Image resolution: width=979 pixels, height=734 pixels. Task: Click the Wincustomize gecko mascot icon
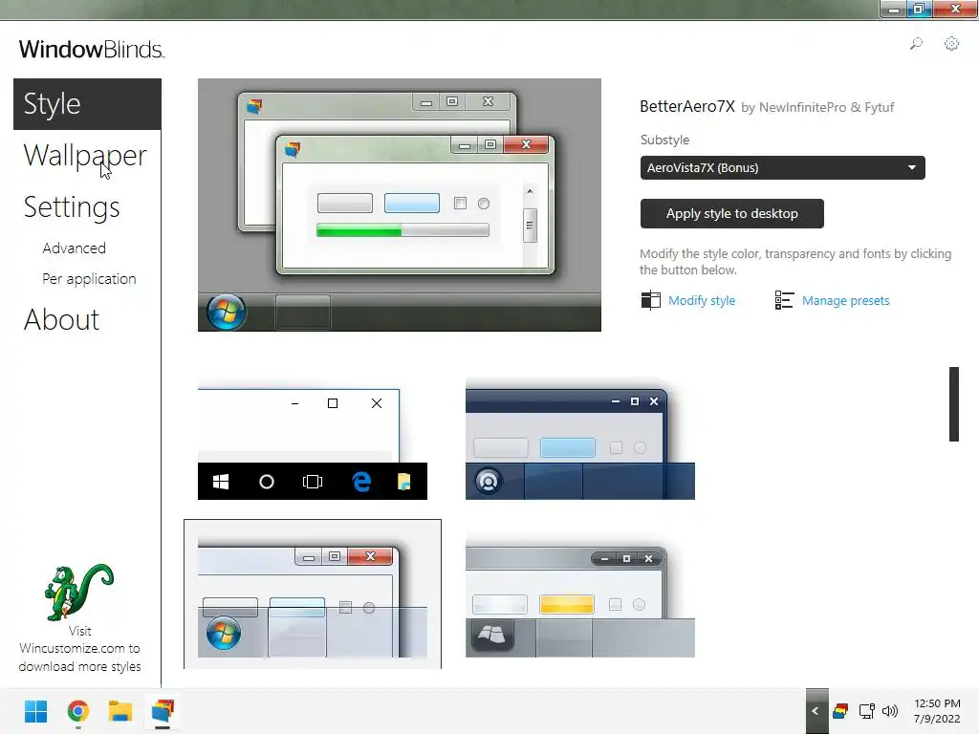(78, 592)
